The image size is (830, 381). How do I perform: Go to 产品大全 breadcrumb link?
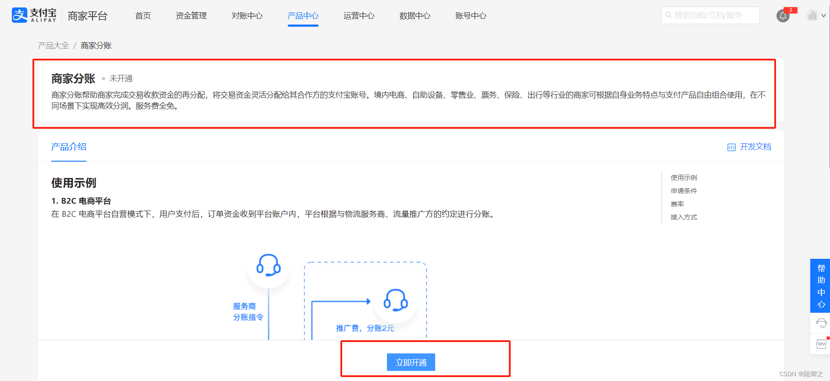pos(54,46)
